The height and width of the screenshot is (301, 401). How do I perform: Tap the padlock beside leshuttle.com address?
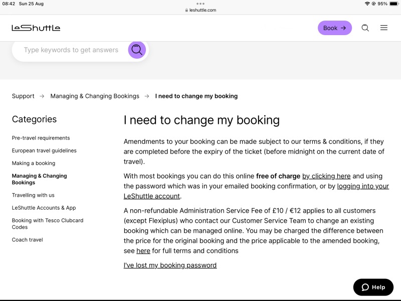coord(186,10)
